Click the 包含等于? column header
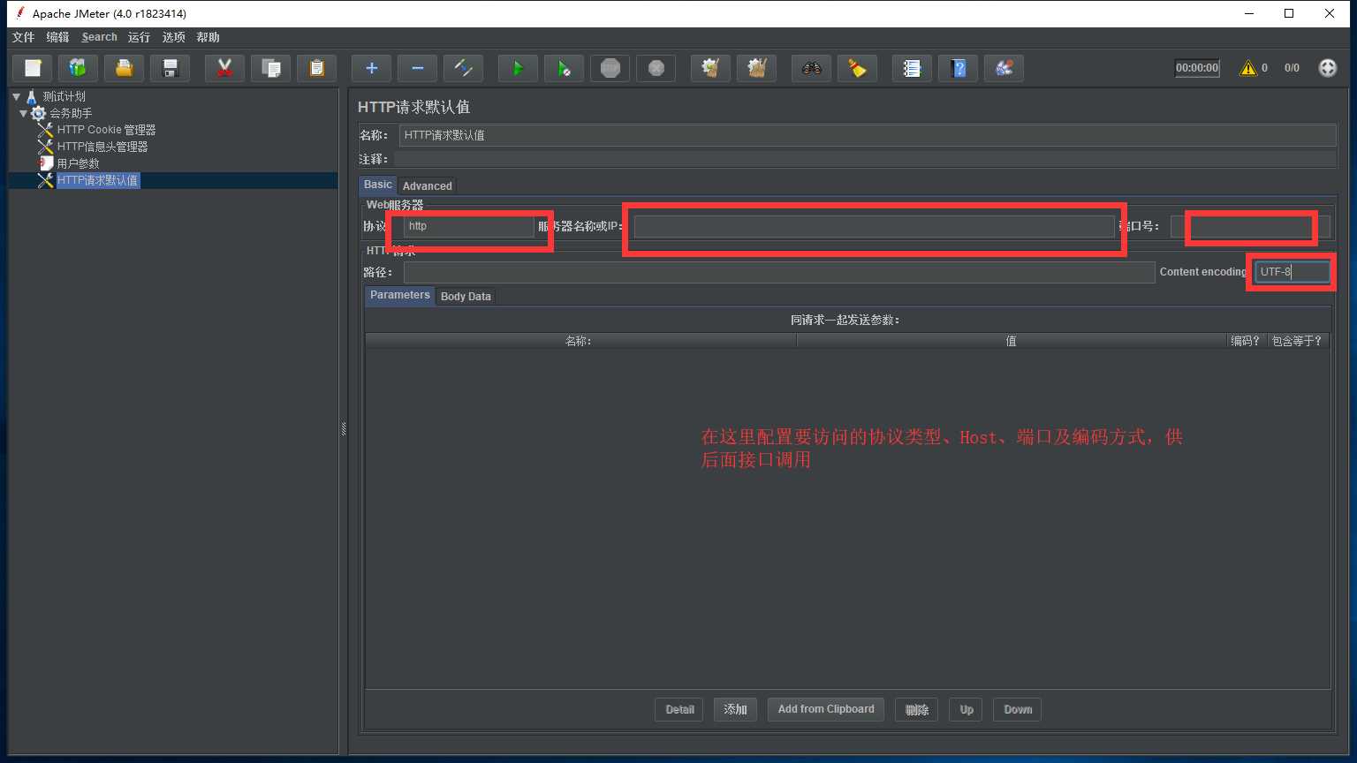 1298,341
